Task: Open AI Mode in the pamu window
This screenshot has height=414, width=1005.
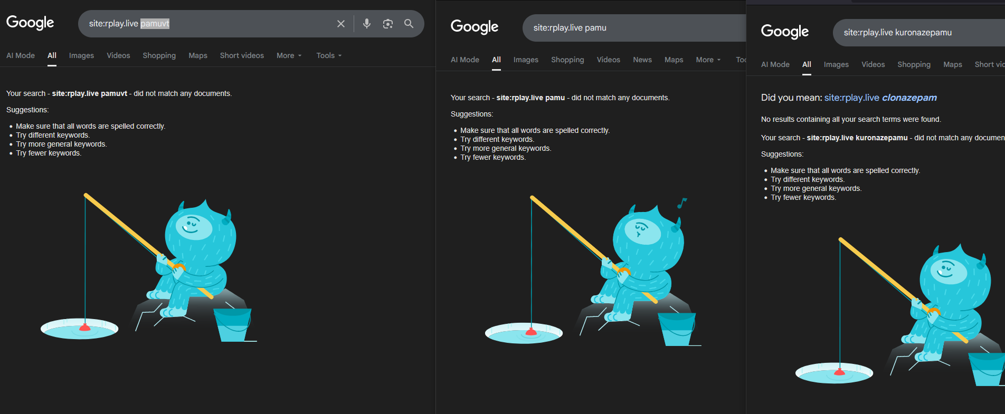Action: pyautogui.click(x=465, y=60)
